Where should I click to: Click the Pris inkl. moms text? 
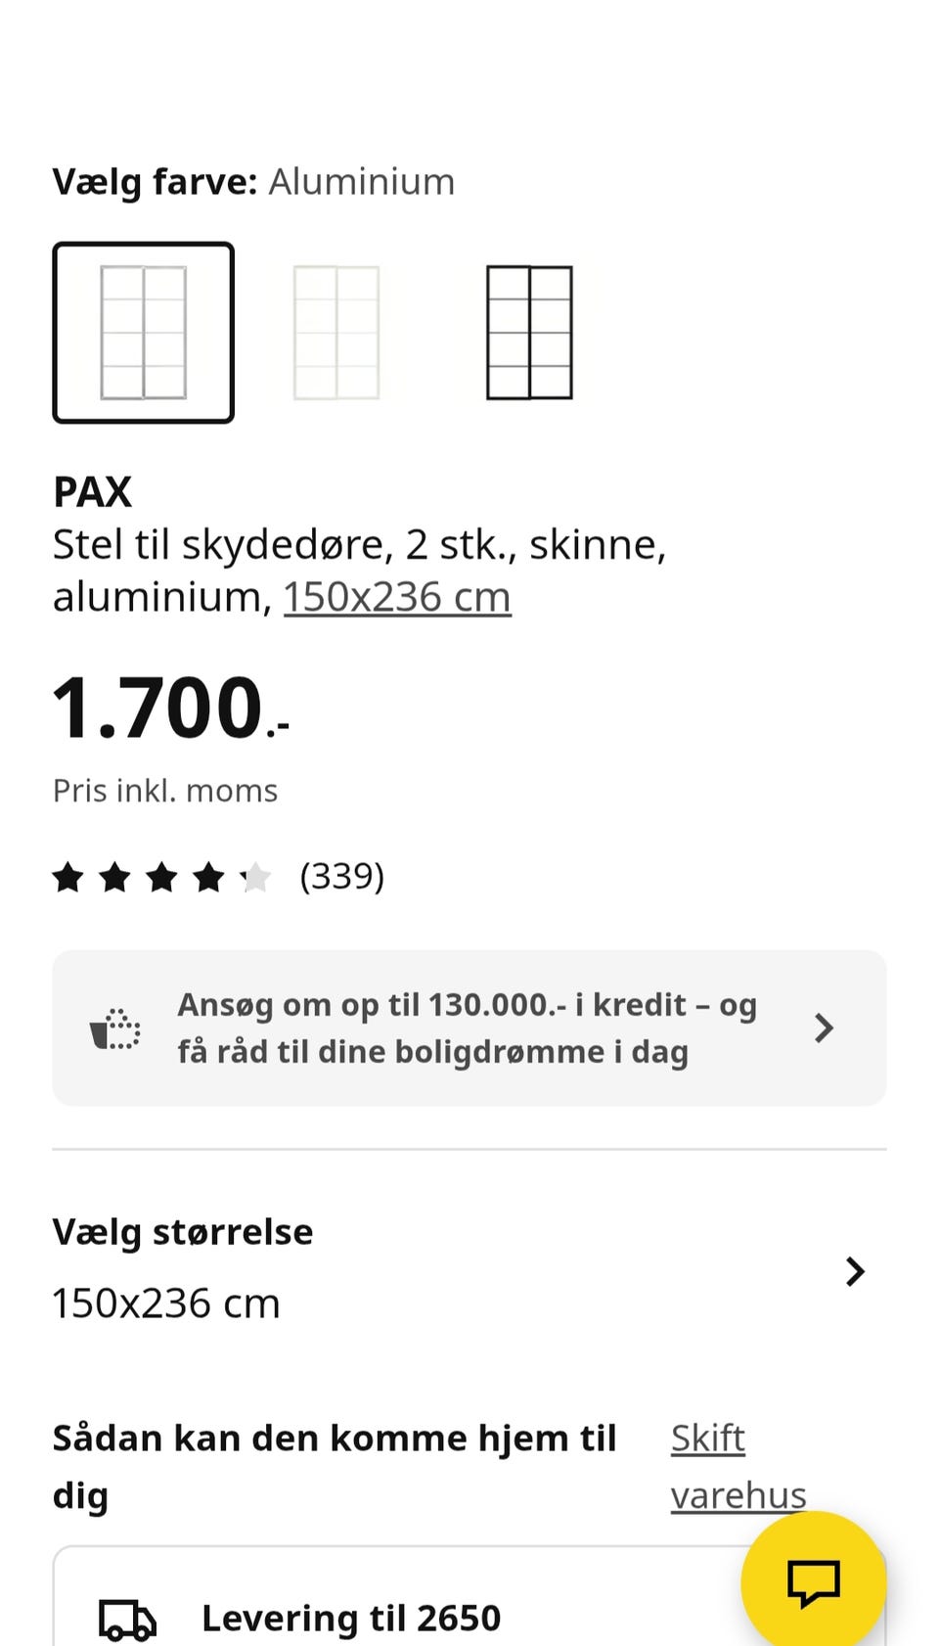[165, 791]
